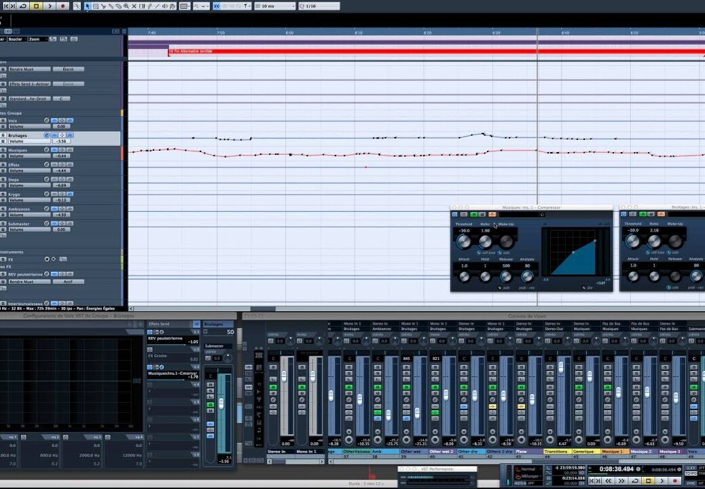Click Play on the transport panel

[x=662, y=481]
